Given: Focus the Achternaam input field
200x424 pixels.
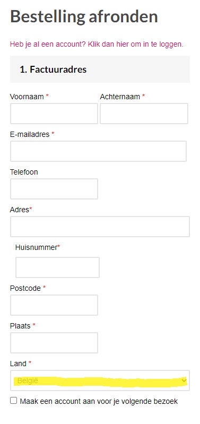Looking at the screenshot, I should coord(144,114).
